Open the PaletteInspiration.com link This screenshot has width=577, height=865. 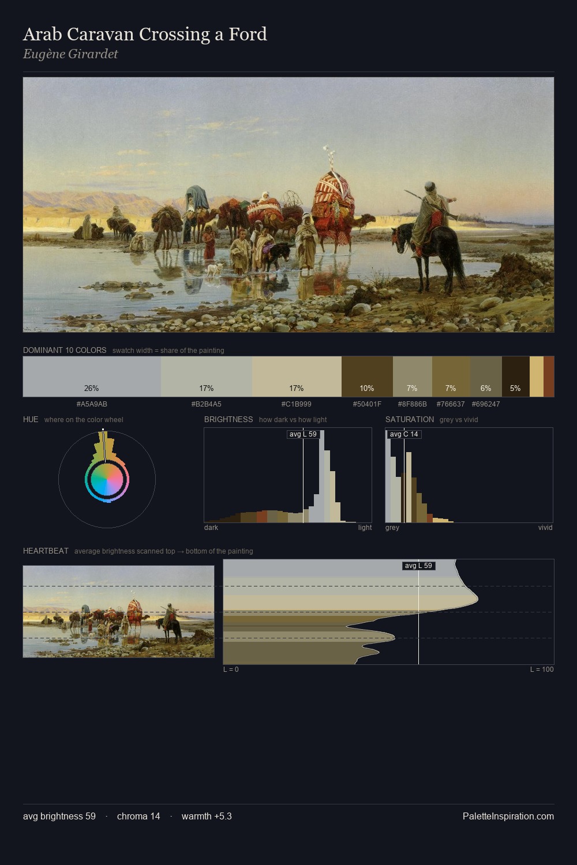tap(508, 816)
